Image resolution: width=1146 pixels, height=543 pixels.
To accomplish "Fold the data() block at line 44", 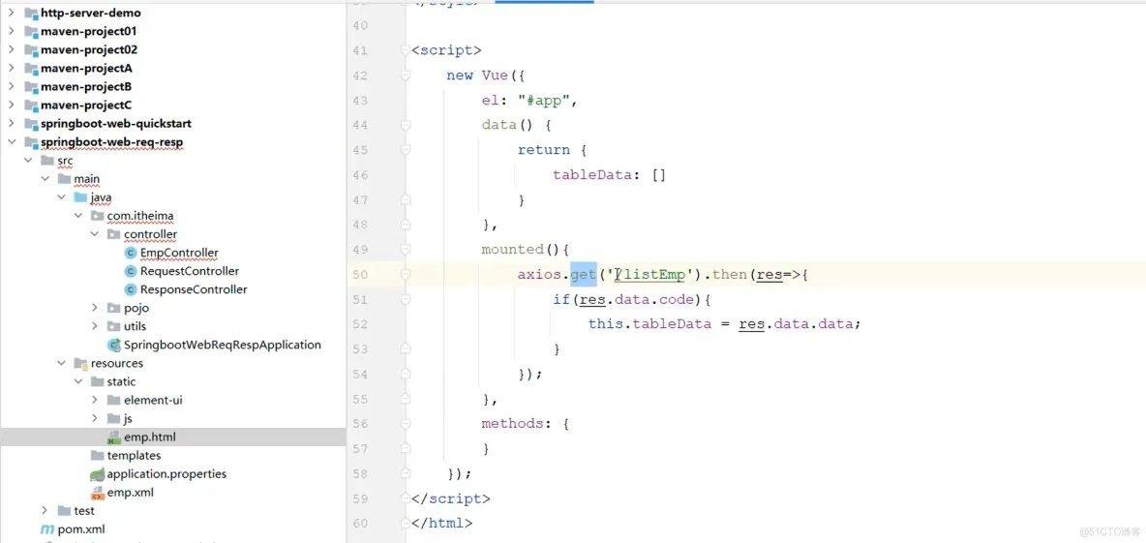I will [x=406, y=125].
